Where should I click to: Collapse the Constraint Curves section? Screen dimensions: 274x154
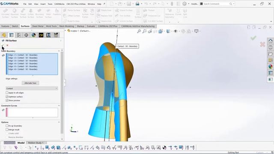(x=59, y=106)
